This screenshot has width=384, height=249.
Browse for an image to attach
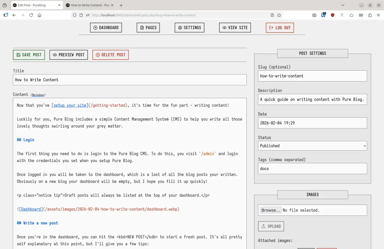270,210
